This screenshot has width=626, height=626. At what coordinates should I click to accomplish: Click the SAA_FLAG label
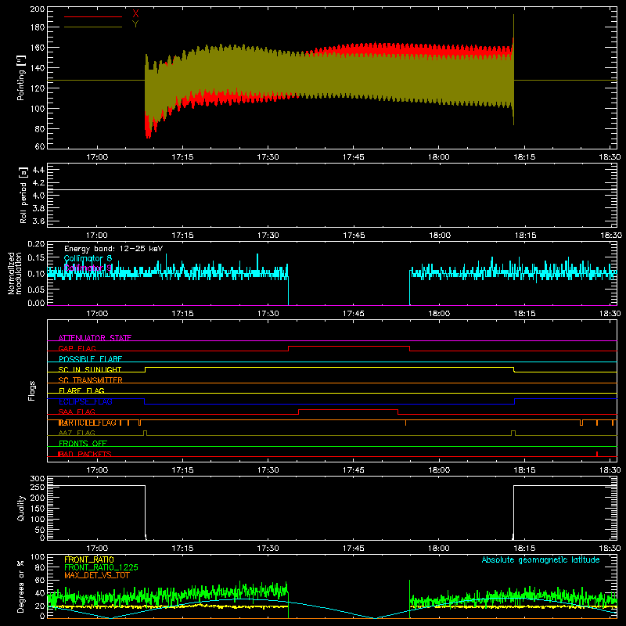pyautogui.click(x=77, y=412)
